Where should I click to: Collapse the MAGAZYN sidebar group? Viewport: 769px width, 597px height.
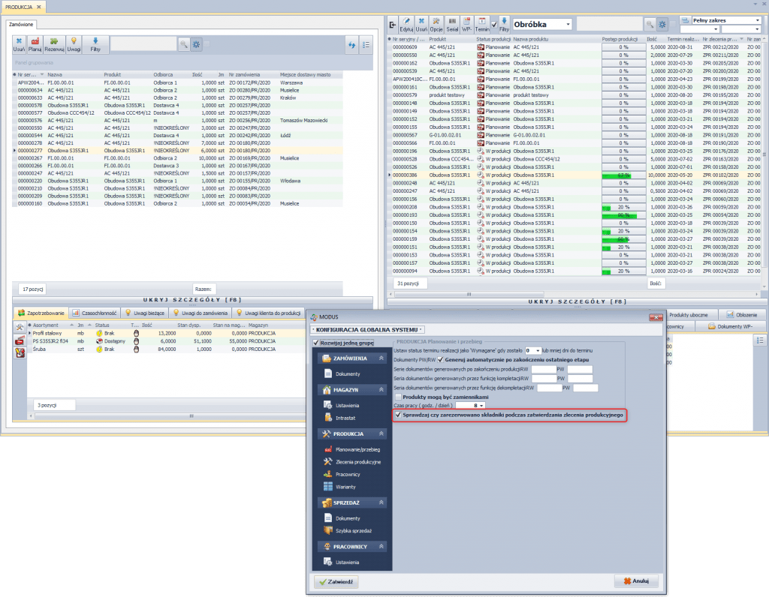point(381,390)
